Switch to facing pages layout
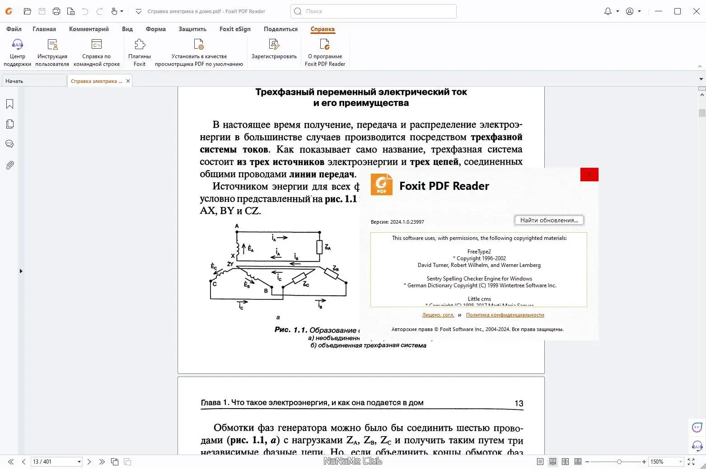This screenshot has height=469, width=706. (x=565, y=461)
